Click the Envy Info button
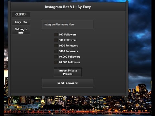Screen dimensions: 155x116 tap(21, 22)
